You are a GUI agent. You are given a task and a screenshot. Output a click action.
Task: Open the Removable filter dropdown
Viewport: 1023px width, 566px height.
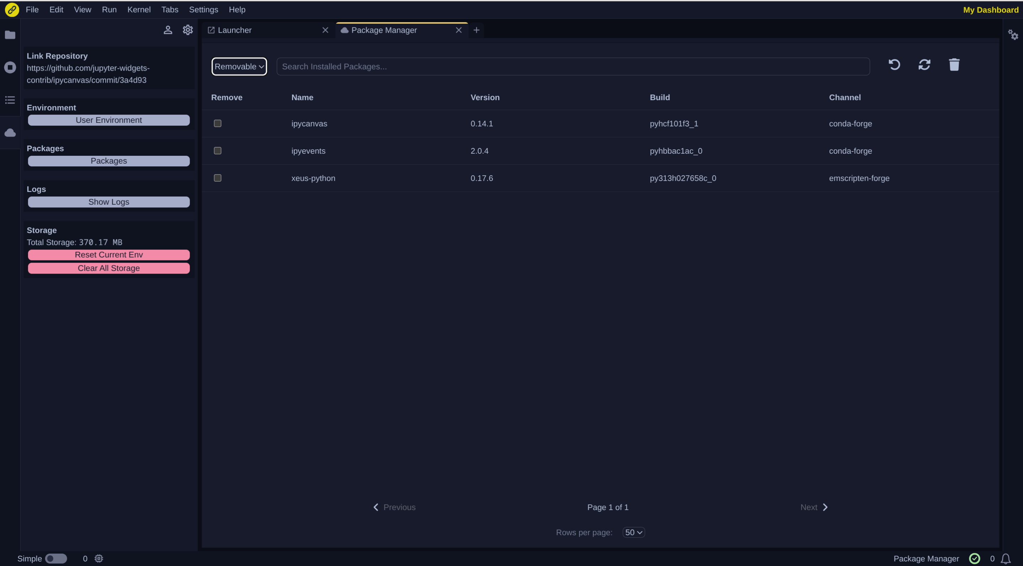pyautogui.click(x=239, y=66)
